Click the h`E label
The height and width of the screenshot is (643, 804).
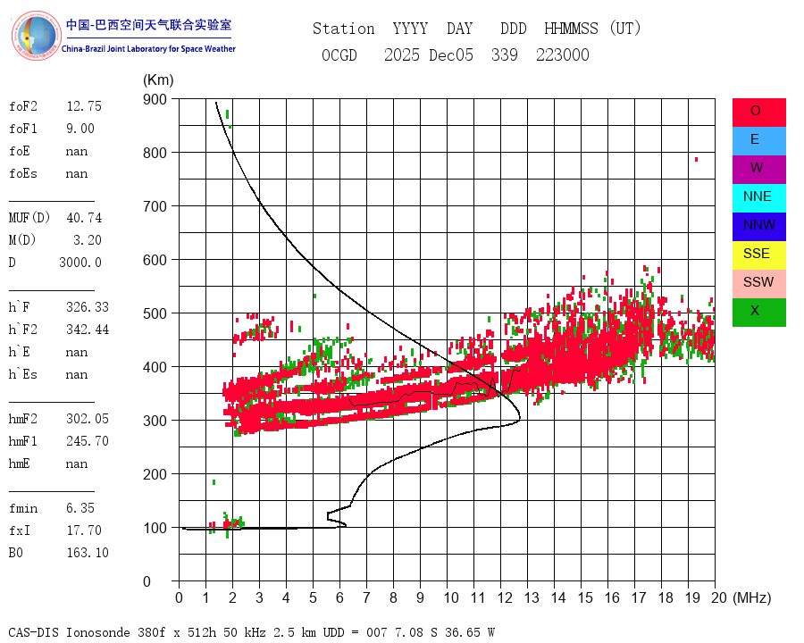(20, 352)
